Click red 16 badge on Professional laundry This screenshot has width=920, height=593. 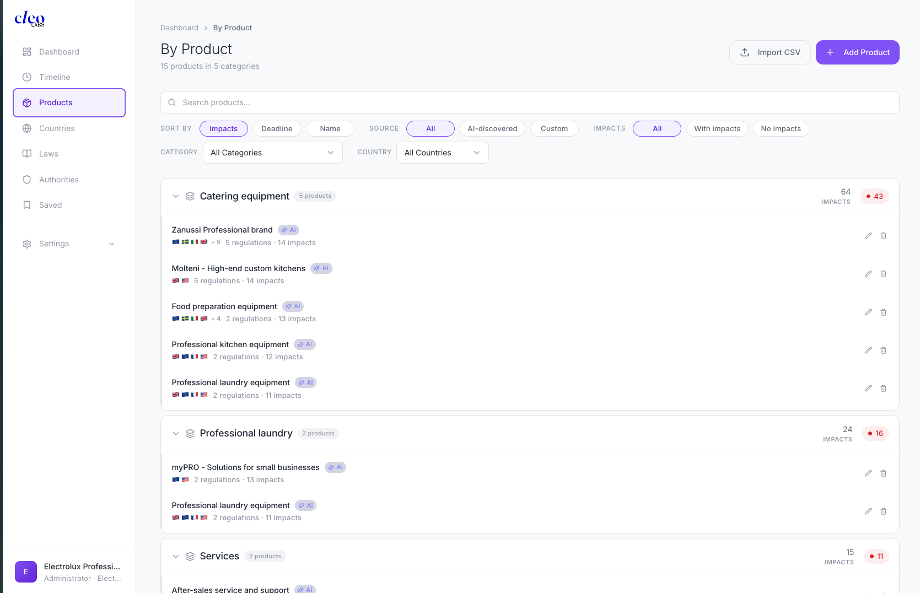tap(875, 434)
